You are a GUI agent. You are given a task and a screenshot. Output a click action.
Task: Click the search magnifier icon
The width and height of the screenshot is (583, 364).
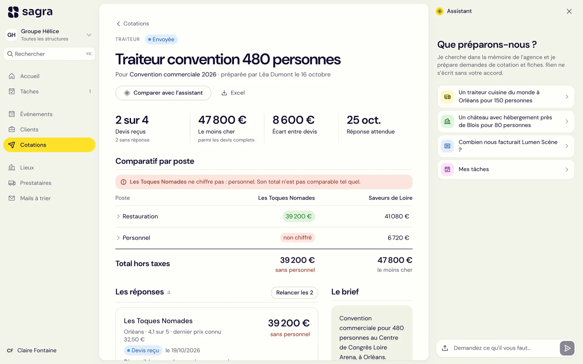(10, 54)
